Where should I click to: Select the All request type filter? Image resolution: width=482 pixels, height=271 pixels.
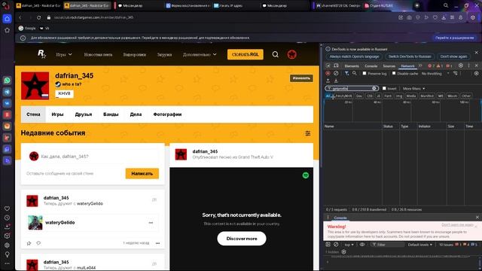(328, 96)
